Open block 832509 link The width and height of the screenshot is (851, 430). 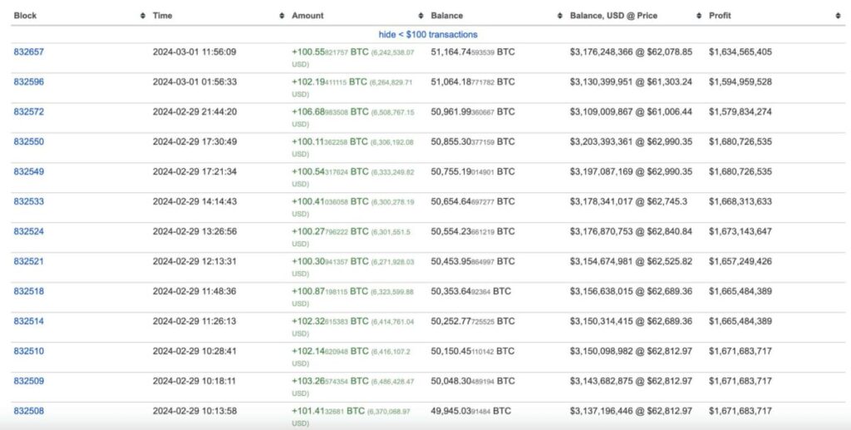pos(29,381)
